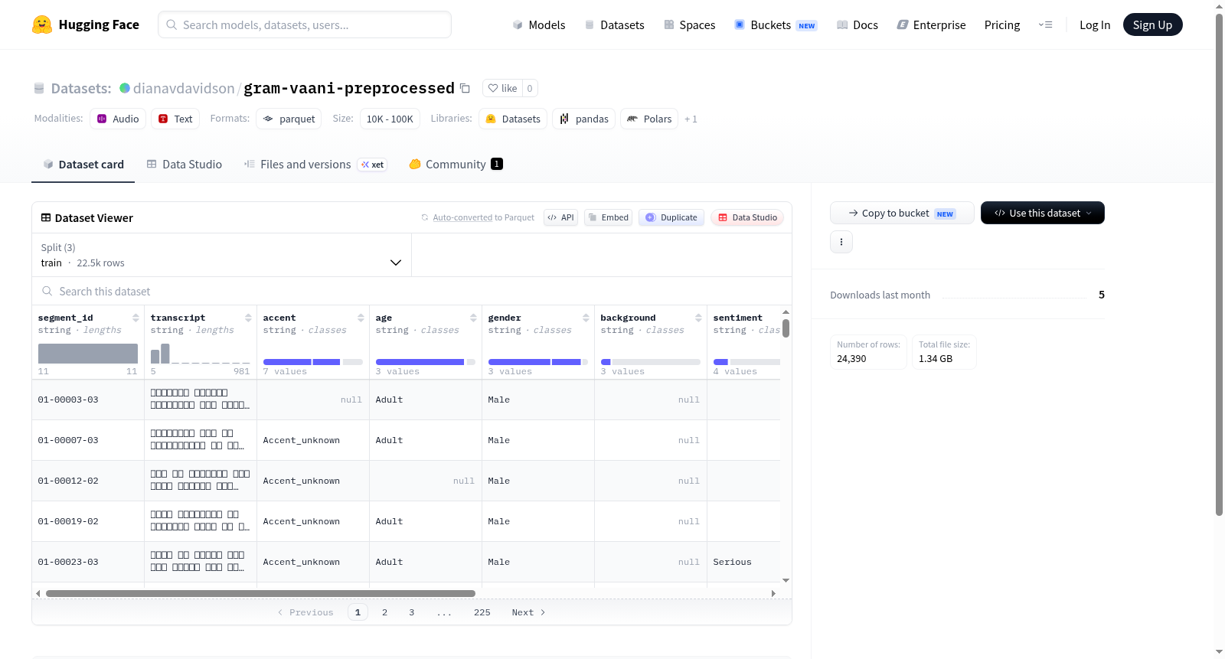Click the 01-00023-03 segment cell
The height and width of the screenshot is (659, 1225).
(x=88, y=562)
